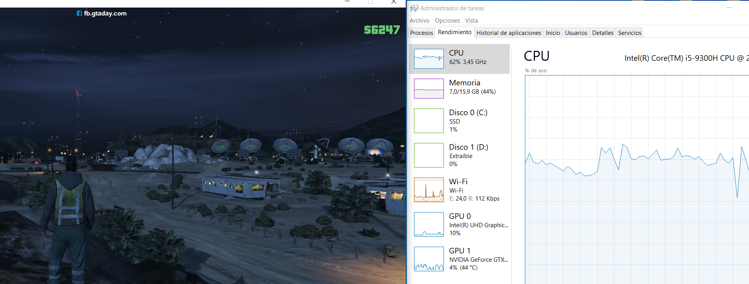Open the Usuarios tab

click(x=576, y=33)
